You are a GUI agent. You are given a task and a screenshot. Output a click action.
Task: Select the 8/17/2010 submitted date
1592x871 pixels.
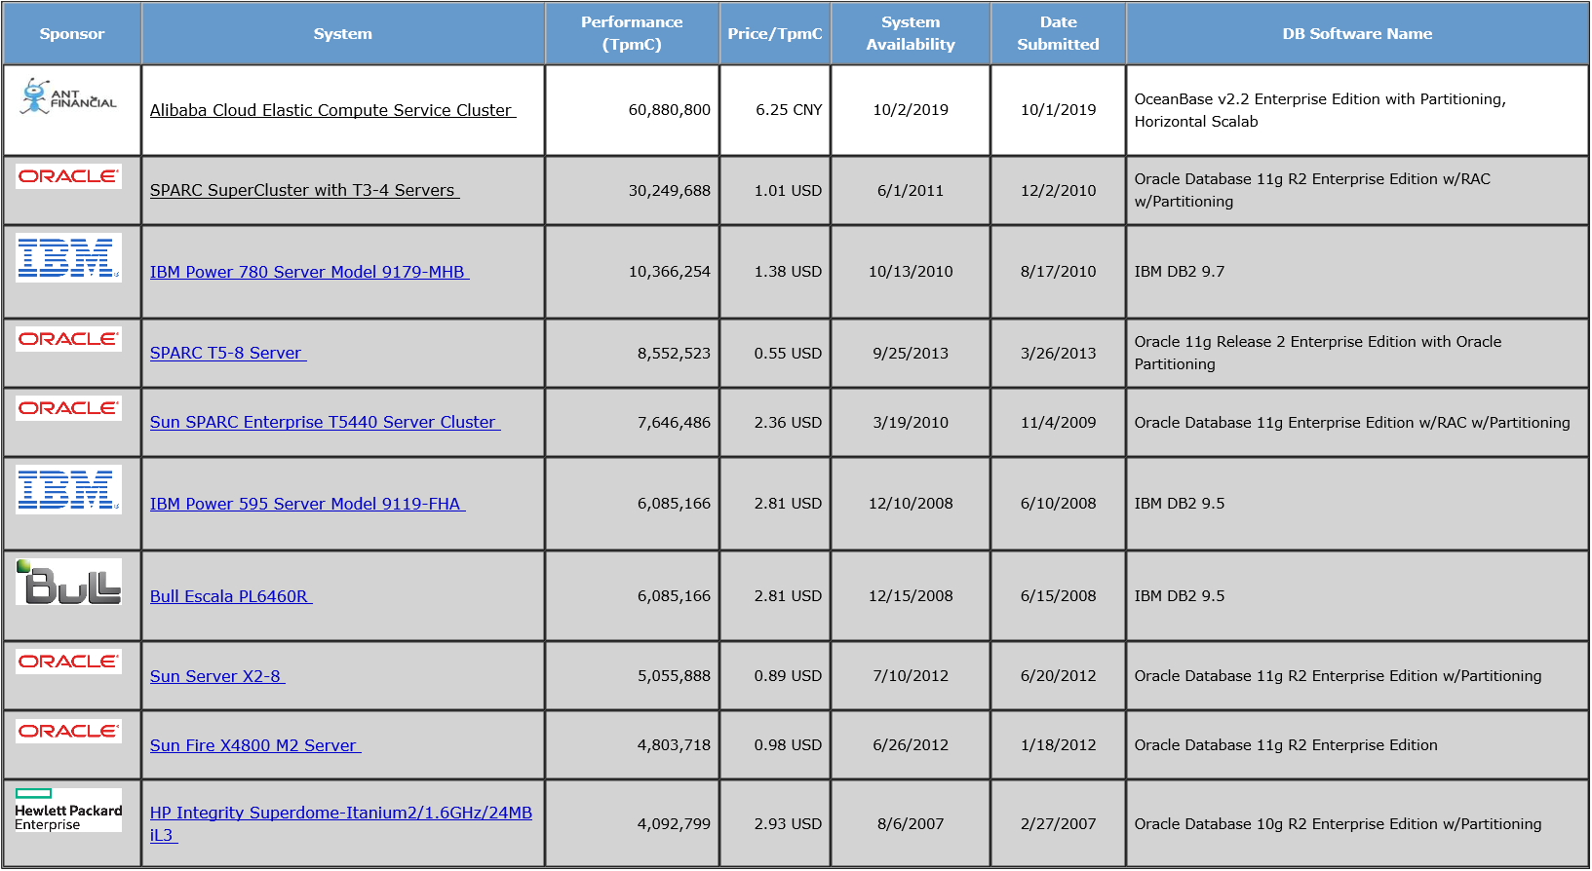pyautogui.click(x=1059, y=272)
